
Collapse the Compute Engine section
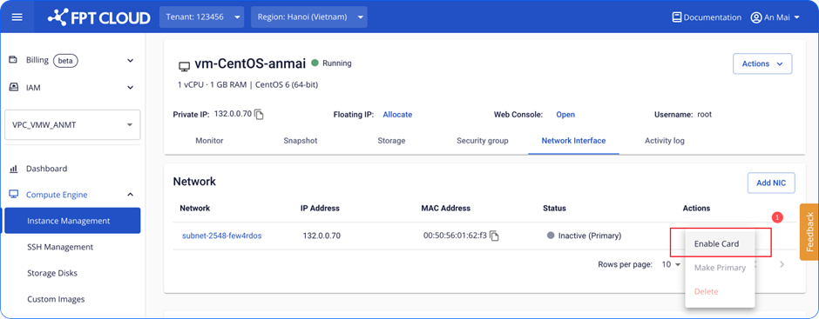(x=131, y=195)
